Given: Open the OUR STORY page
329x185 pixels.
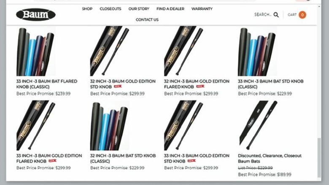Looking at the screenshot, I should tap(139, 9).
